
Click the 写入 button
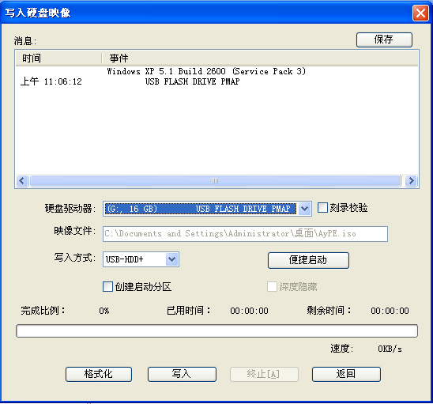pyautogui.click(x=182, y=374)
